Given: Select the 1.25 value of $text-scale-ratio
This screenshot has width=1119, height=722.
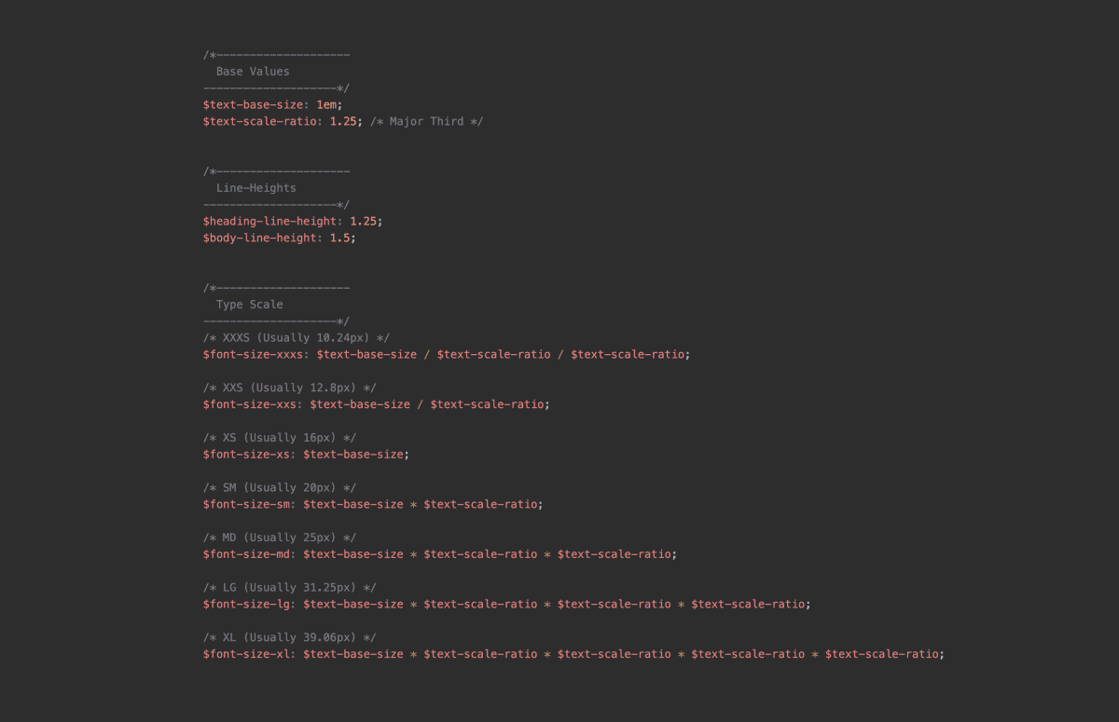Looking at the screenshot, I should click(343, 121).
